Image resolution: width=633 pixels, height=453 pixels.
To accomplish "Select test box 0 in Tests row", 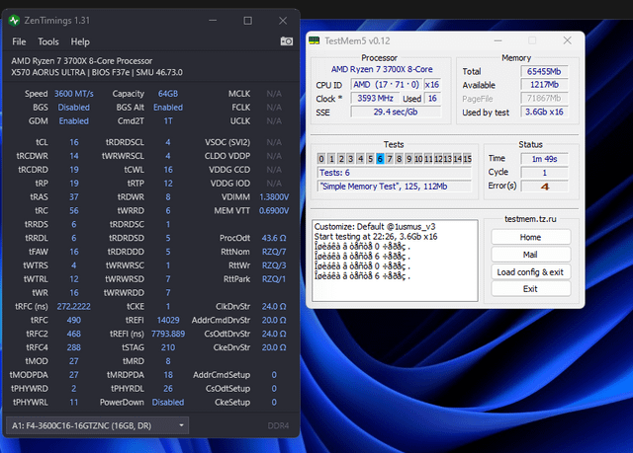I will pyautogui.click(x=321, y=159).
